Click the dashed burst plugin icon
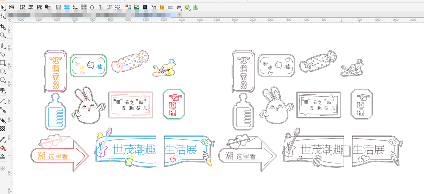The width and height of the screenshot is (424, 194). pyautogui.click(x=118, y=7)
